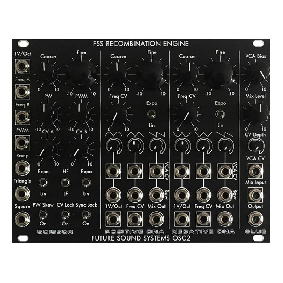
Task: Click the Square output jack
Action: click(x=22, y=219)
